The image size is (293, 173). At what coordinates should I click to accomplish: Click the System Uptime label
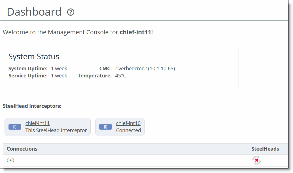[x=28, y=68]
